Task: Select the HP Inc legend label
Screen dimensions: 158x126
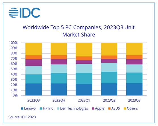Action: [48, 108]
